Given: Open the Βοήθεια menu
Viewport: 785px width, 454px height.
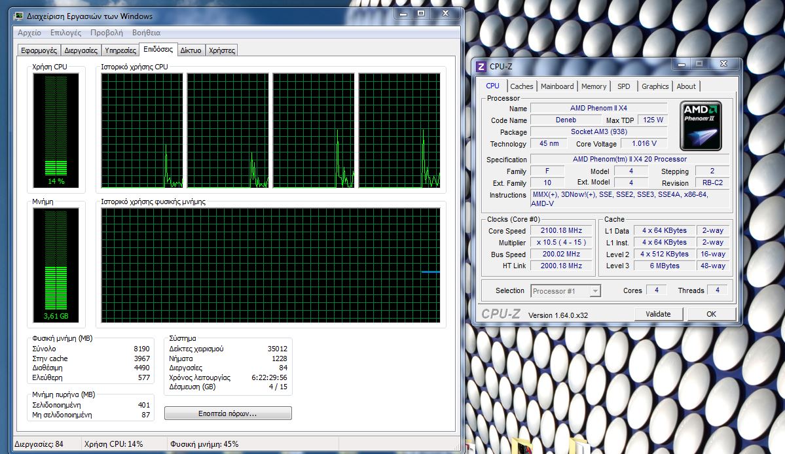Looking at the screenshot, I should pos(146,33).
